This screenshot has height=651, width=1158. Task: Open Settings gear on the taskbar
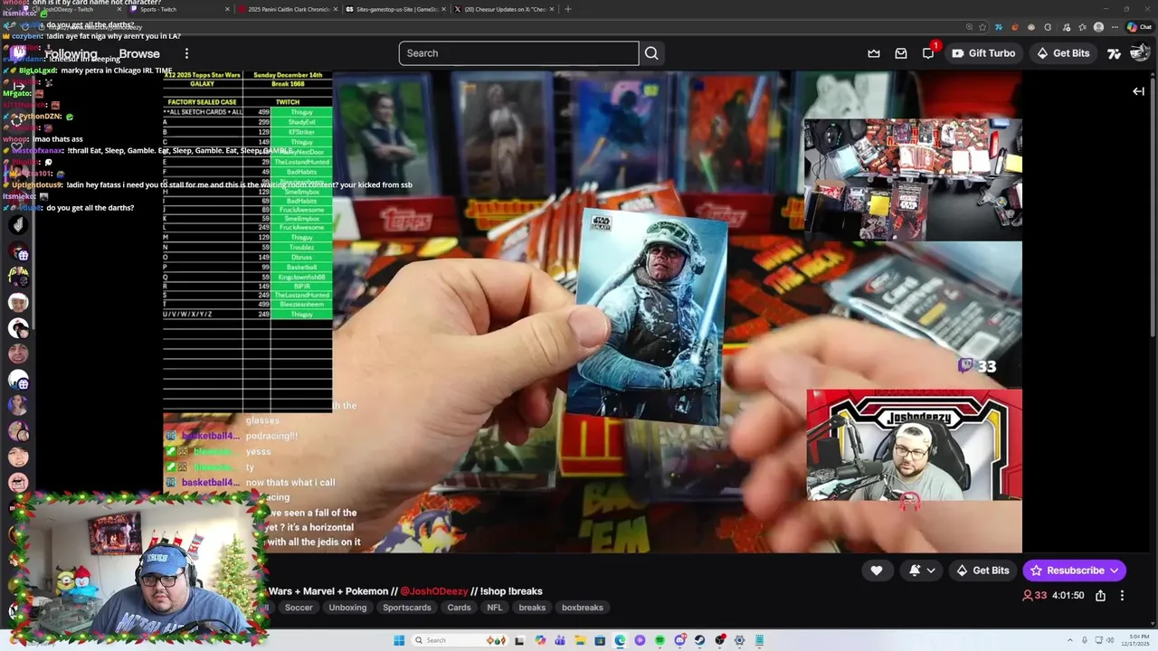point(739,640)
